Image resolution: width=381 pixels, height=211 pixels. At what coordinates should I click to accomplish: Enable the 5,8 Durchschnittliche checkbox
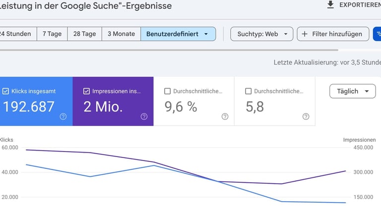(249, 91)
